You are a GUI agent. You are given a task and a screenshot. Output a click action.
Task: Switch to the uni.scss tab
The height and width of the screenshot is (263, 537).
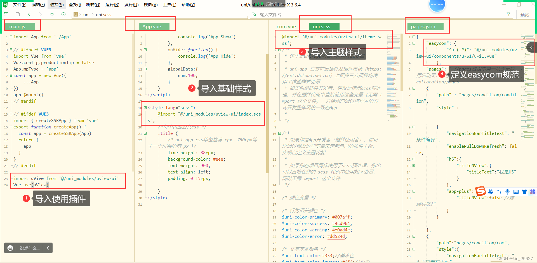[324, 26]
